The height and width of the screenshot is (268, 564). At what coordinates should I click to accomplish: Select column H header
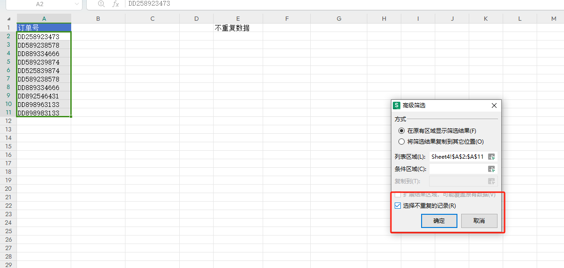pos(384,19)
